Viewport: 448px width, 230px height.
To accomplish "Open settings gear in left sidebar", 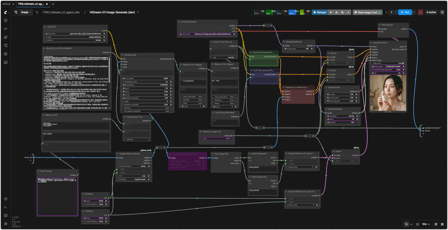I will tap(6, 224).
